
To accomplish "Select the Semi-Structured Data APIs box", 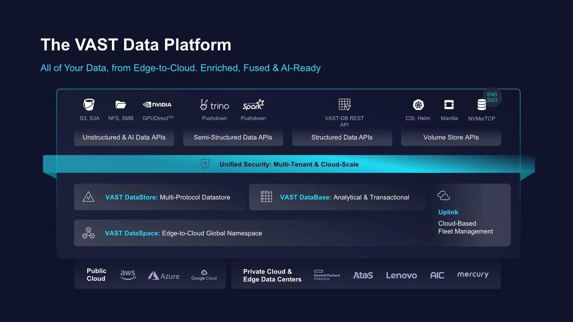I will [233, 137].
